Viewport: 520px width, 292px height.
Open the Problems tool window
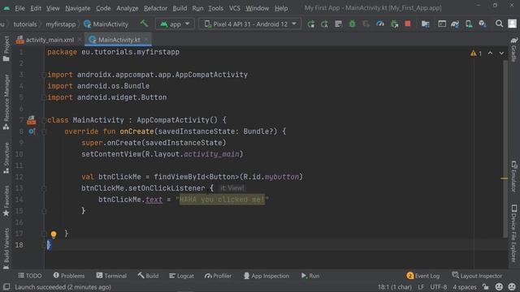click(x=69, y=276)
